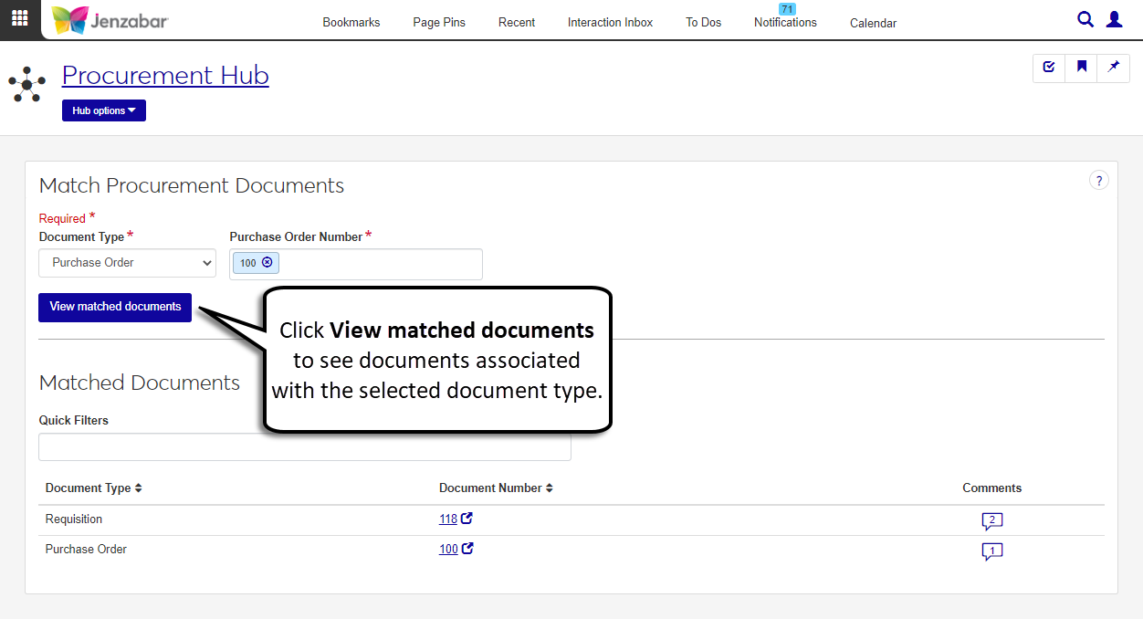Click the bookmark page icon

pos(1081,67)
